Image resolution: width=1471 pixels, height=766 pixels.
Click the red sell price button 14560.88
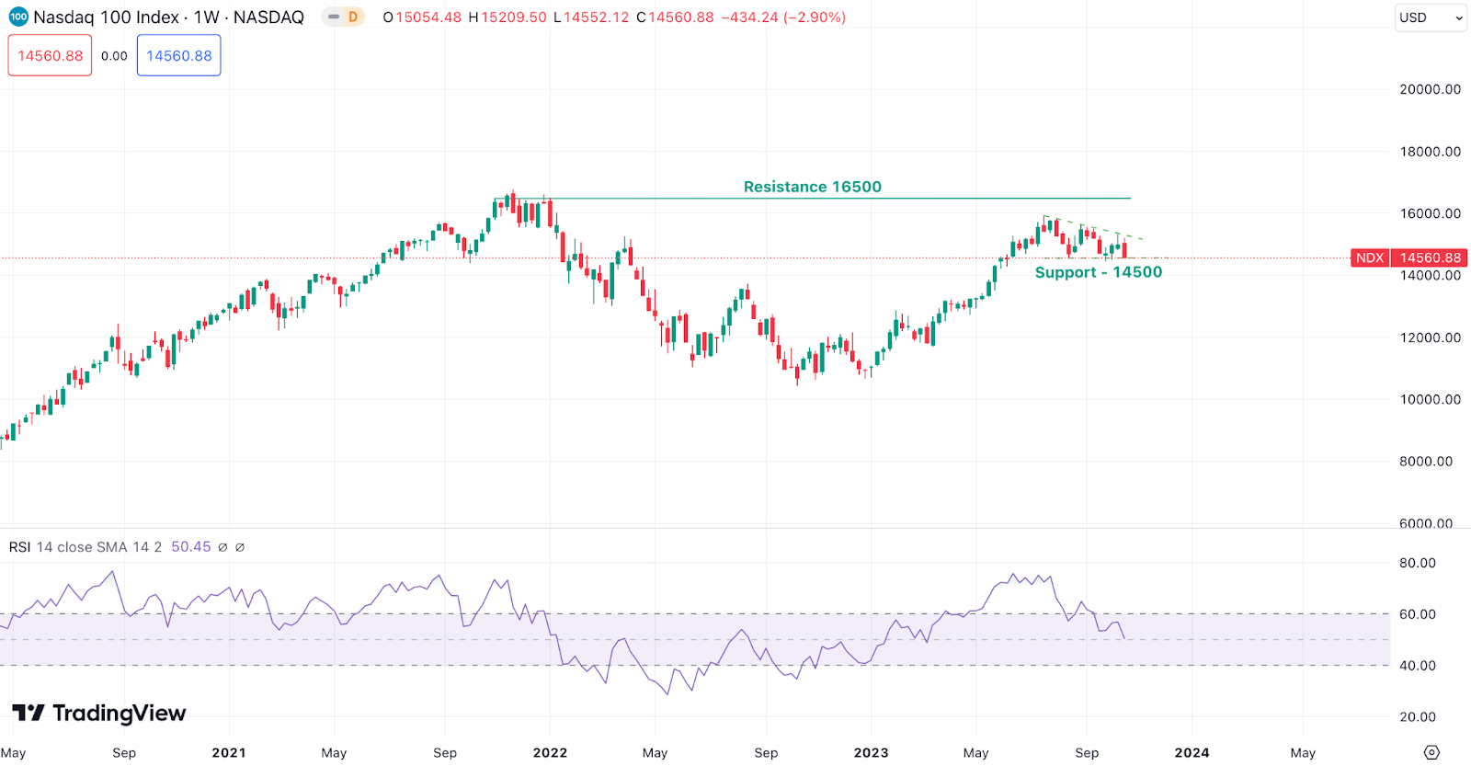click(x=50, y=55)
